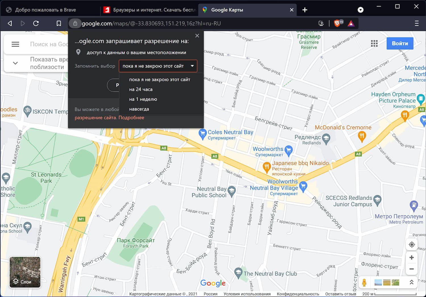This screenshot has height=297, width=426.
Task: Close the location permission prompt
Action: [x=197, y=36]
